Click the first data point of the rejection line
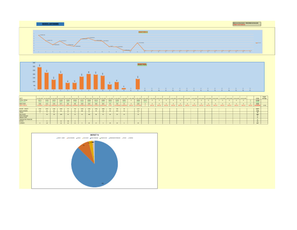 [39, 35]
